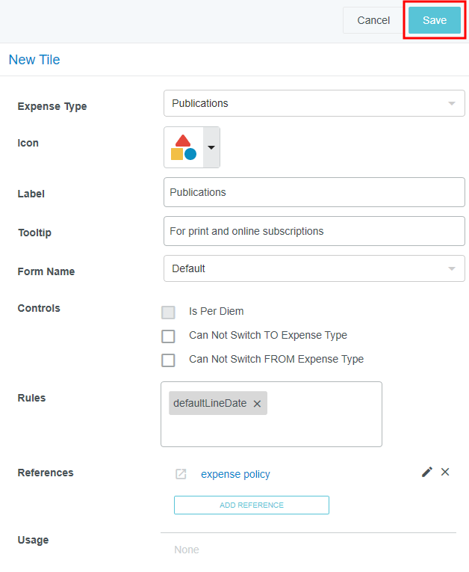
Task: Click into the Label text field
Action: [314, 192]
